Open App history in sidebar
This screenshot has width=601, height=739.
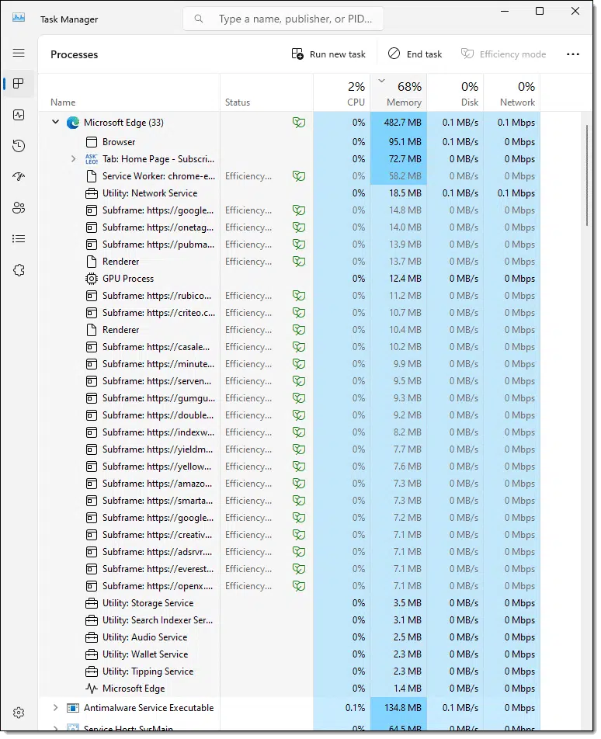point(19,146)
